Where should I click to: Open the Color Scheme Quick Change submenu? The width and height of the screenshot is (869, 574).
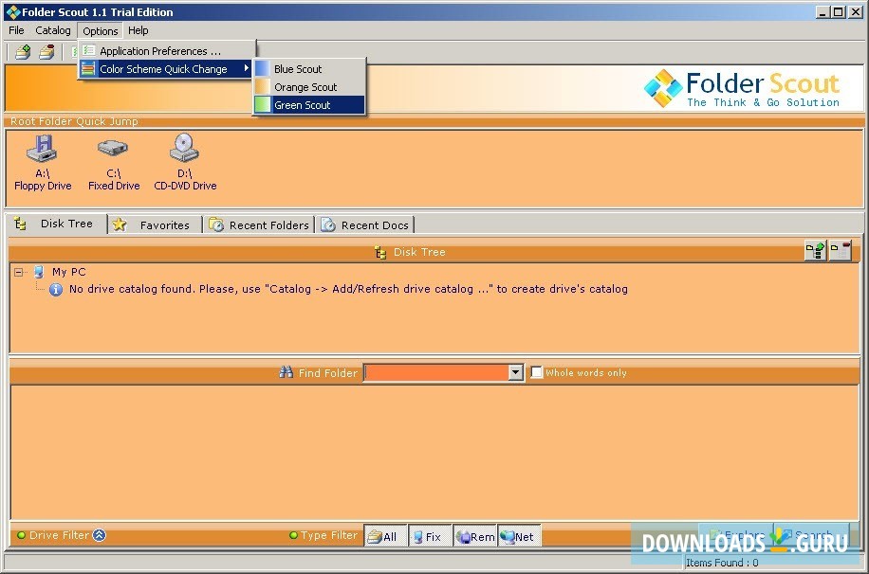165,69
